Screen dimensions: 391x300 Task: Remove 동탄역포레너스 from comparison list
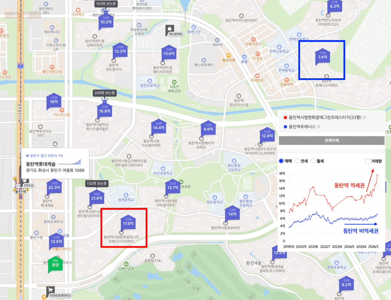click(x=318, y=126)
